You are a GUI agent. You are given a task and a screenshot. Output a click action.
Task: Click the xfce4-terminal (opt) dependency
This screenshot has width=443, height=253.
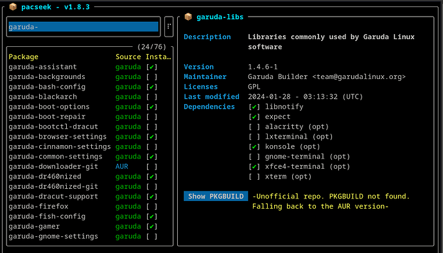click(x=308, y=166)
